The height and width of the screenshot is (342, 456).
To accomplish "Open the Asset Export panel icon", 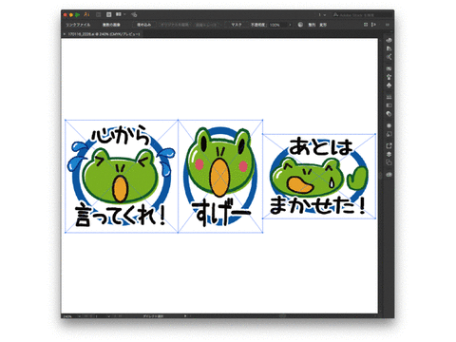I will (x=389, y=145).
